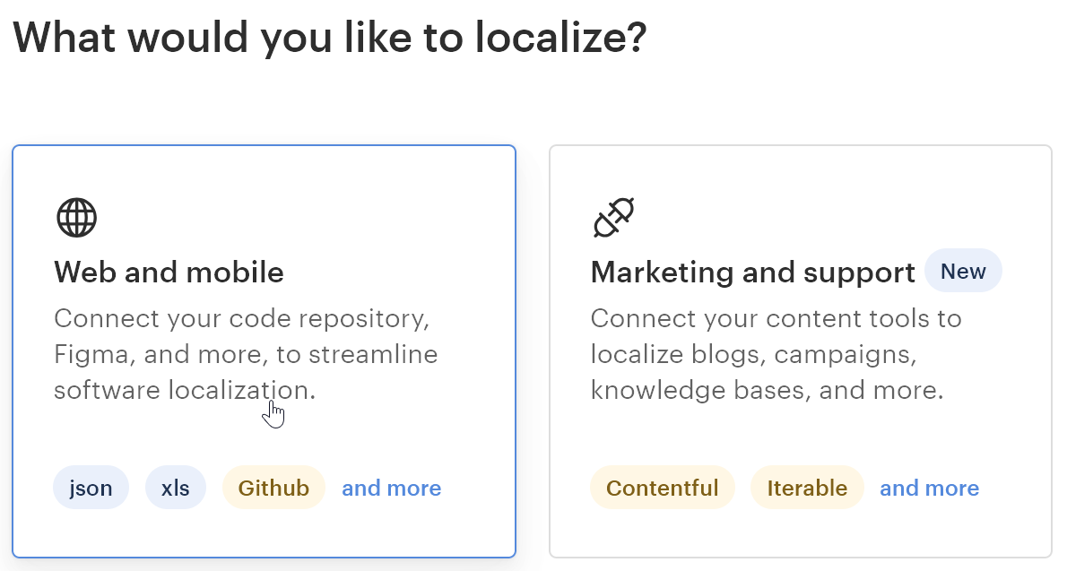Click the globe icon in Web and mobile card
Screen dimensions: 1067x571
click(76, 217)
